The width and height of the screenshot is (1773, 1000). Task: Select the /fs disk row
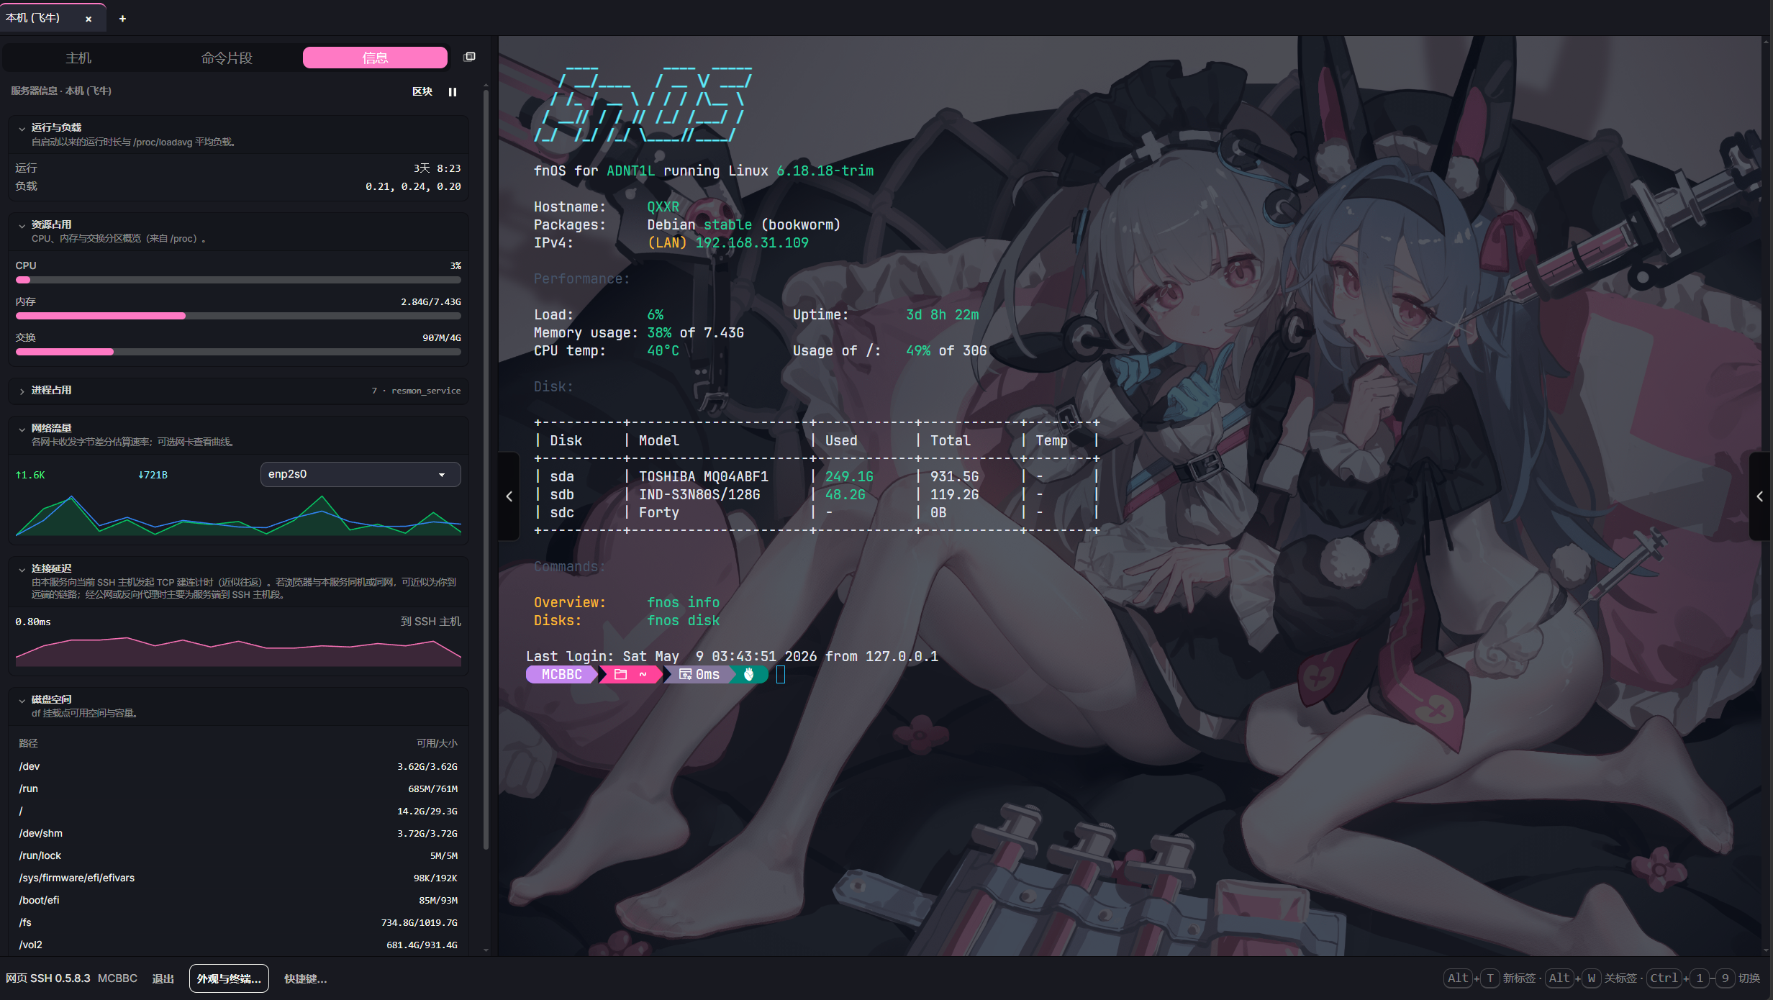(238, 922)
